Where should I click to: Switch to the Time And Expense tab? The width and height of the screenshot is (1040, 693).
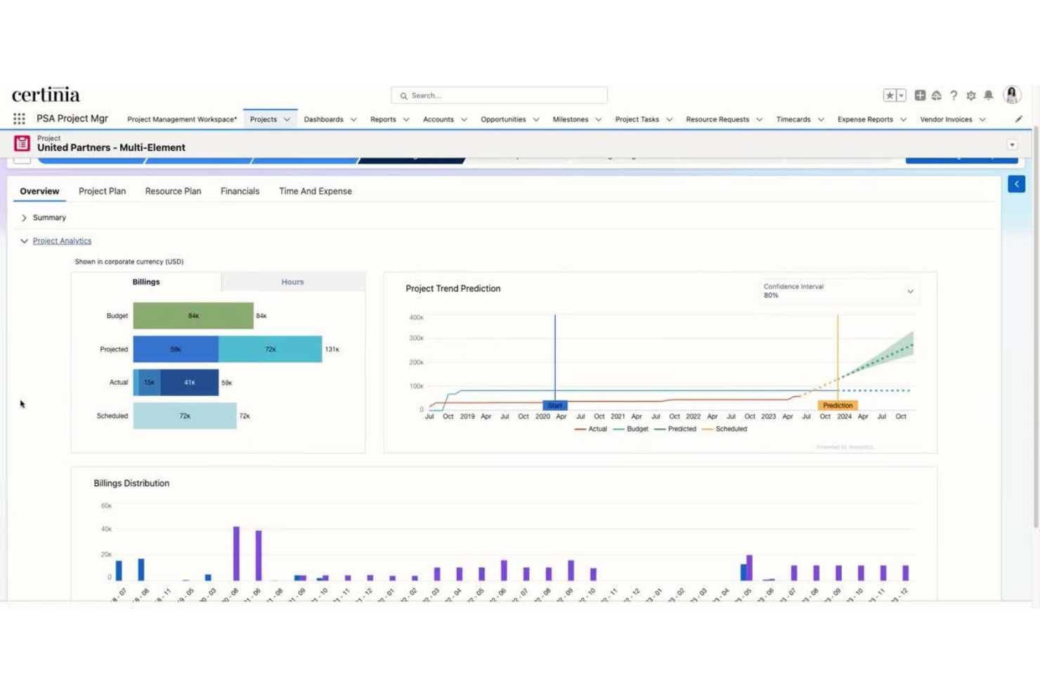coord(316,191)
